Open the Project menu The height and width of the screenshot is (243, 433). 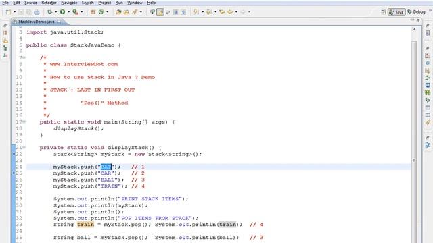pyautogui.click(x=105, y=3)
